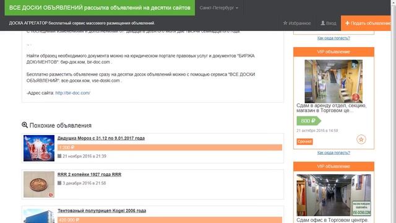Click the 1 200 ₽ price bar
This screenshot has width=396, height=223.
click(170, 147)
